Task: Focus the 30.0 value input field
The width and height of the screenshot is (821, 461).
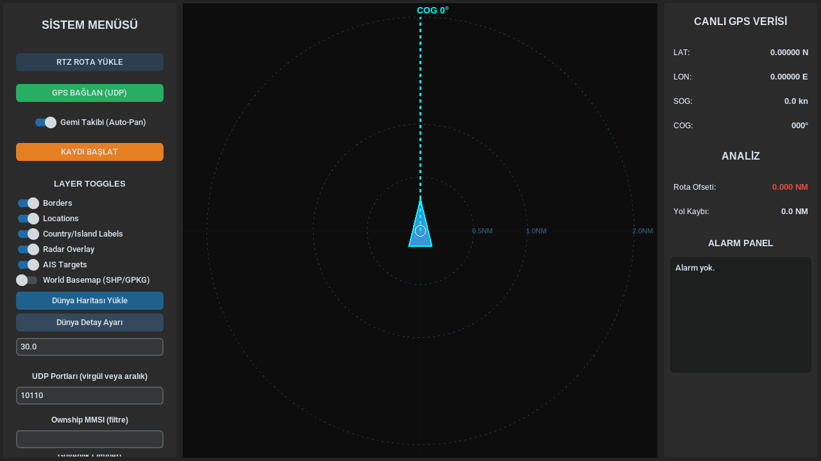Action: coord(90,347)
